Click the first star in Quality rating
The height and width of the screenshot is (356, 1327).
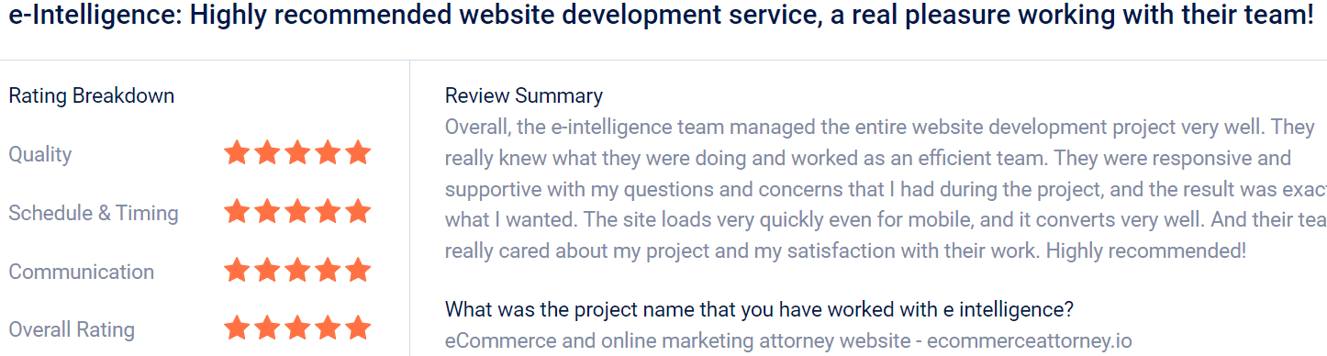[x=237, y=152]
